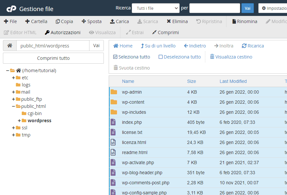287x195 pixels.
Task: Focus the search text field after 'per'
Action: [215, 8]
